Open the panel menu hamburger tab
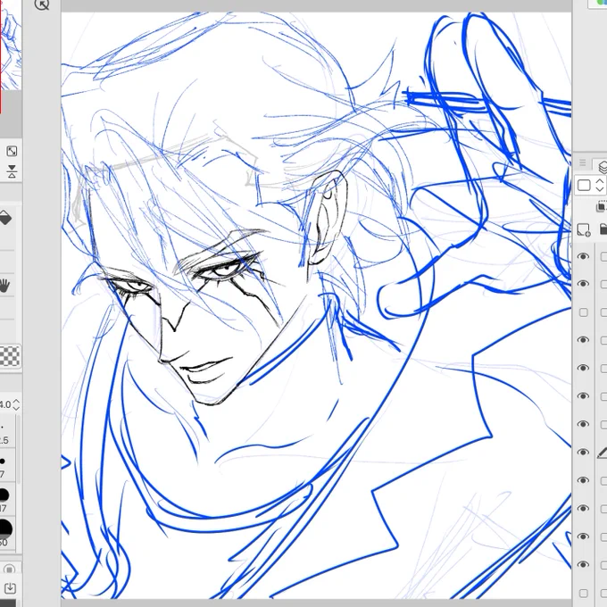 (583, 163)
